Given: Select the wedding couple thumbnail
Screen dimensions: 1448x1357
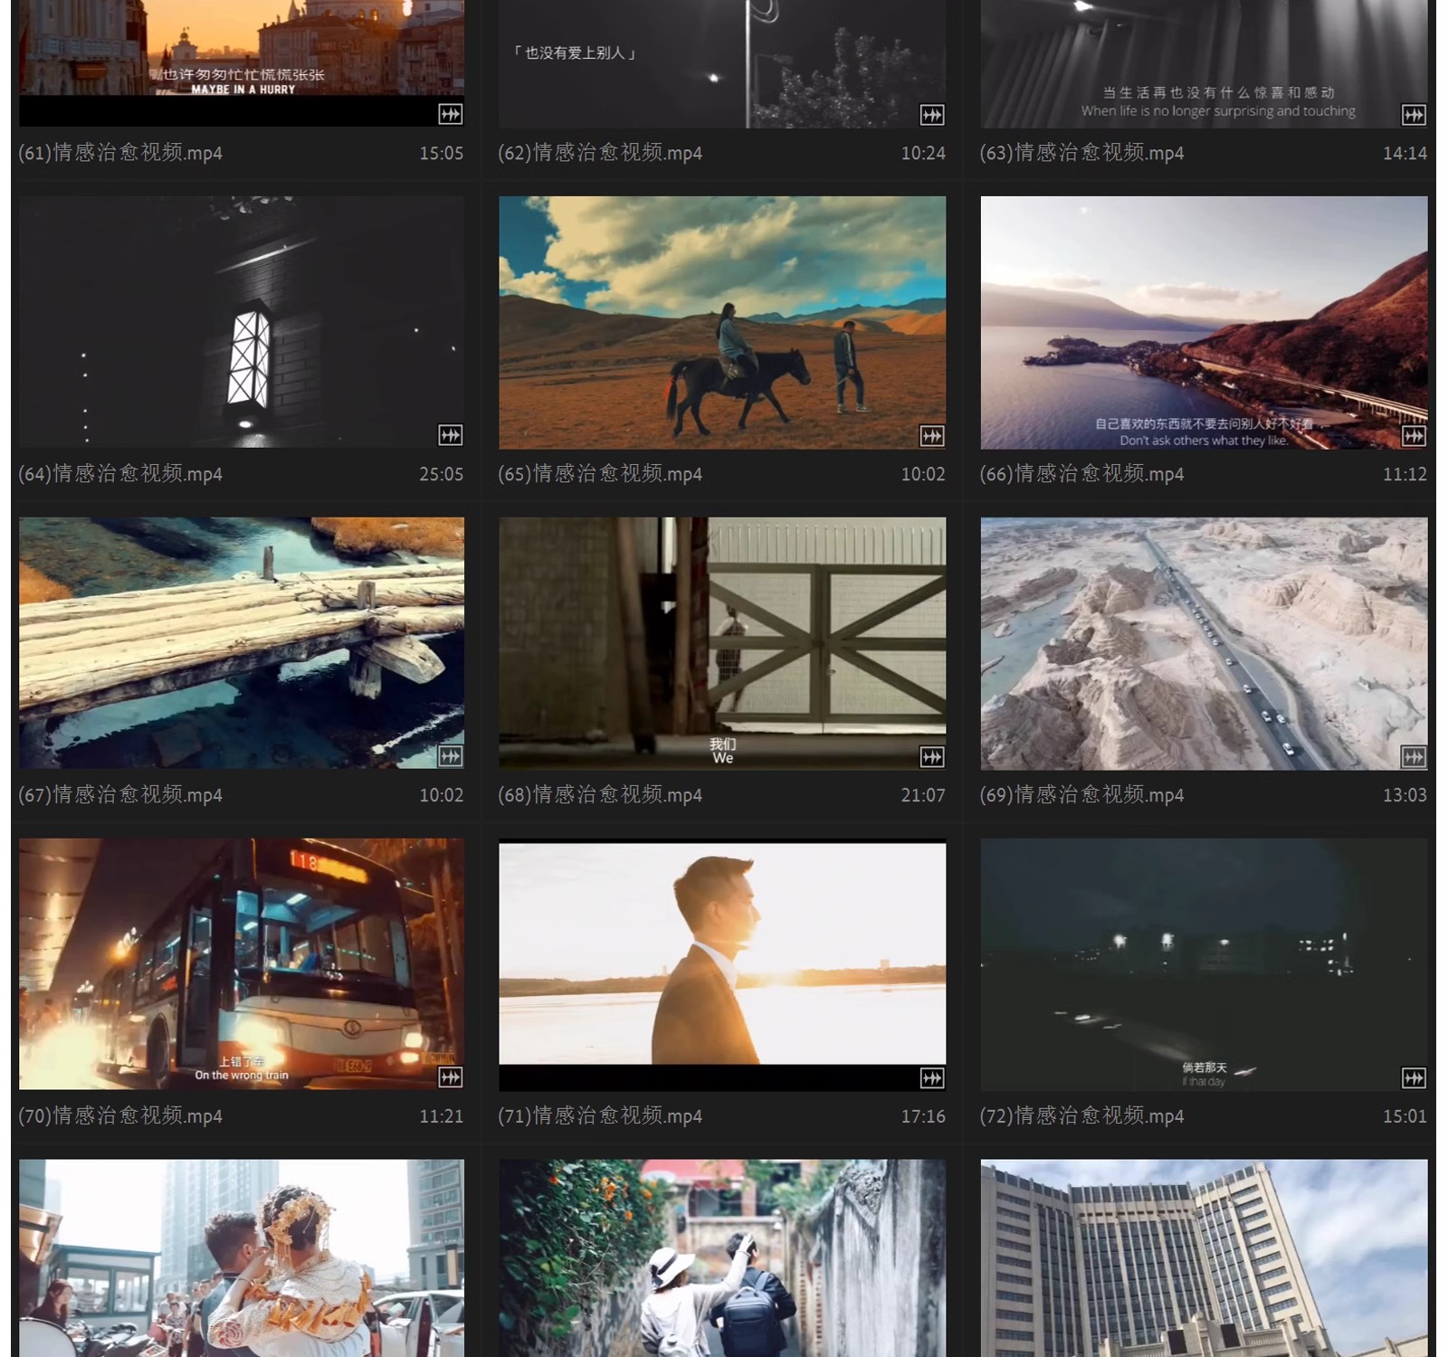Looking at the screenshot, I should [x=242, y=1258].
